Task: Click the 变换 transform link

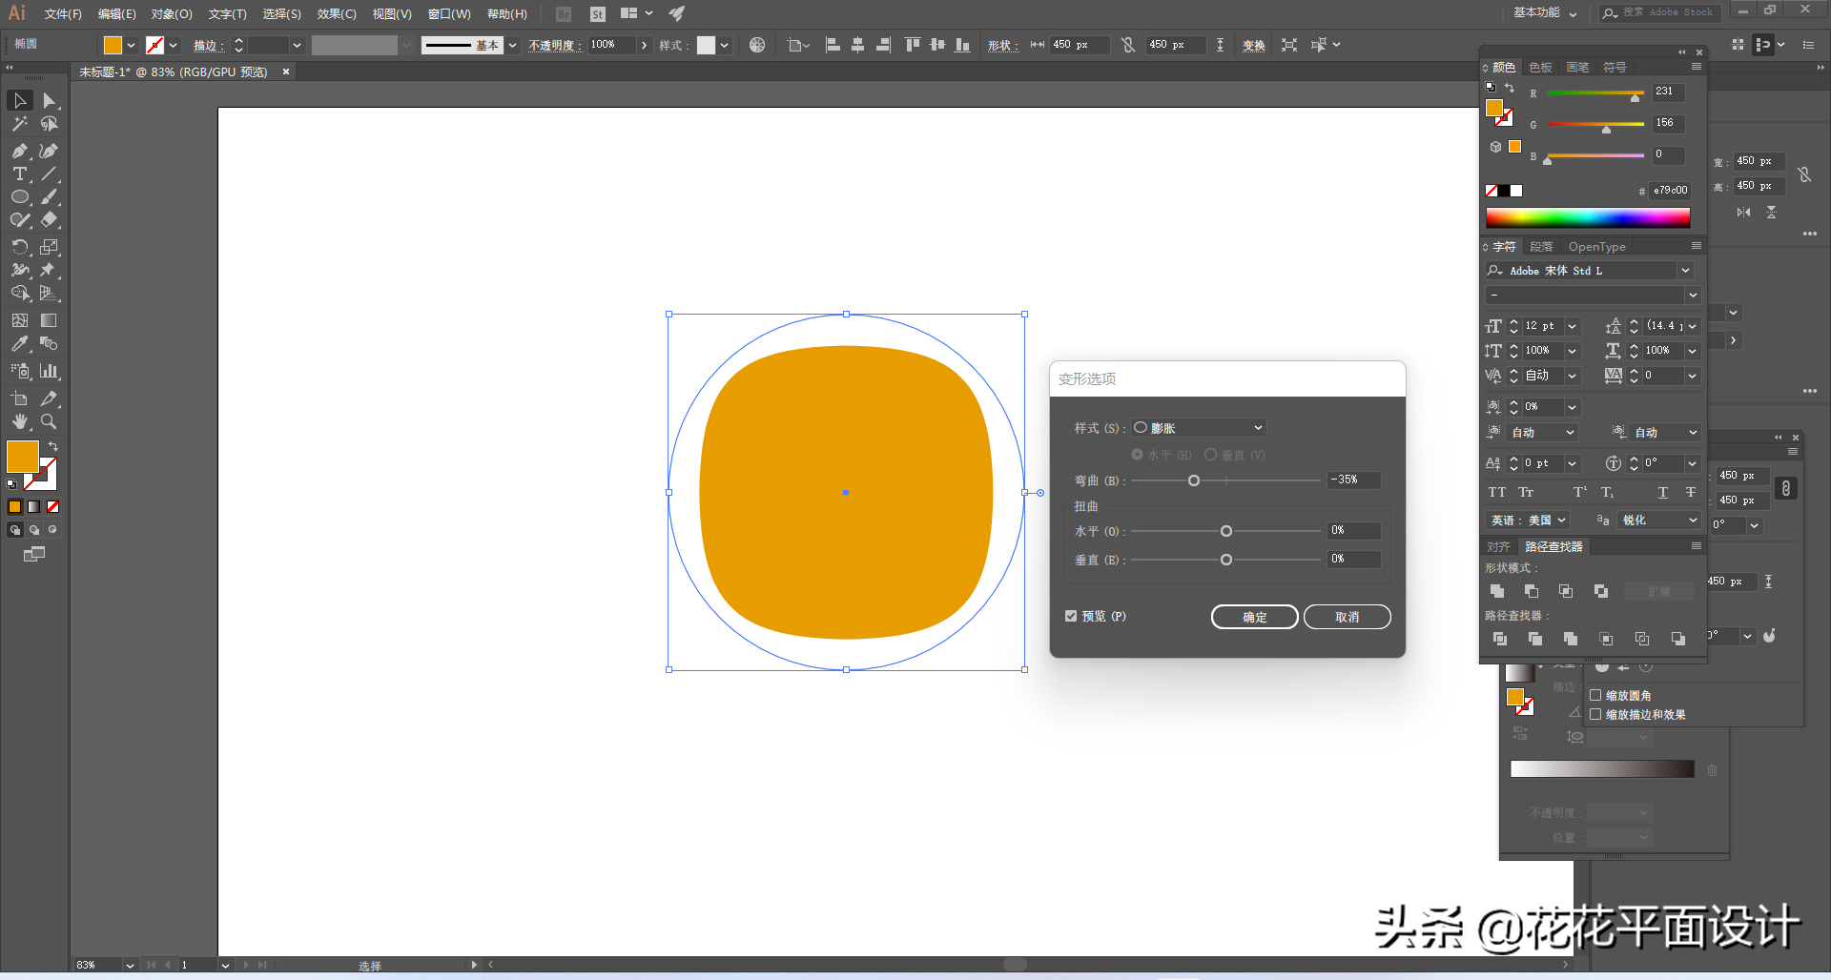Action: 1253,46
